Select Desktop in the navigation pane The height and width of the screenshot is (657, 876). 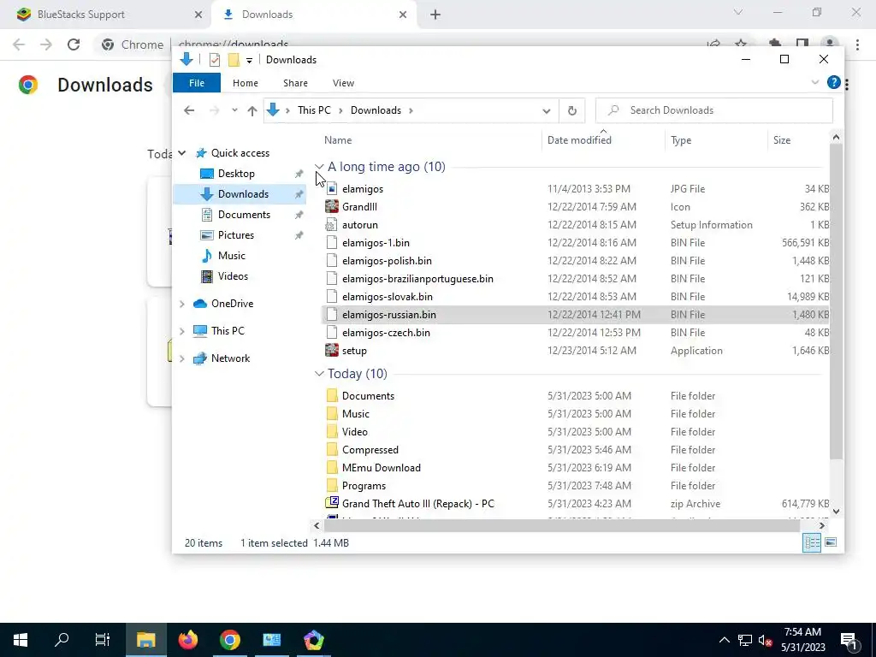236,173
